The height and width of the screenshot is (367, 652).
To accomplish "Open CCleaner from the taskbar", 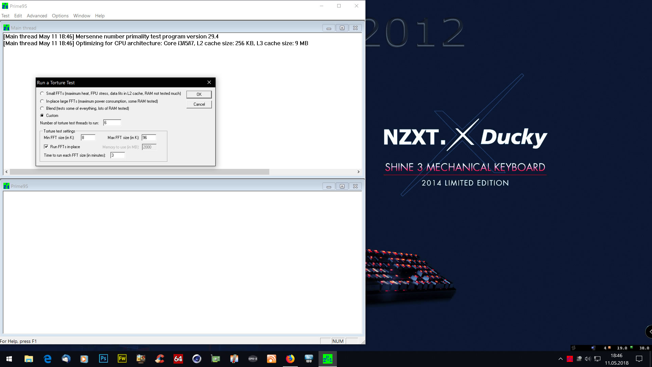I will [x=160, y=359].
